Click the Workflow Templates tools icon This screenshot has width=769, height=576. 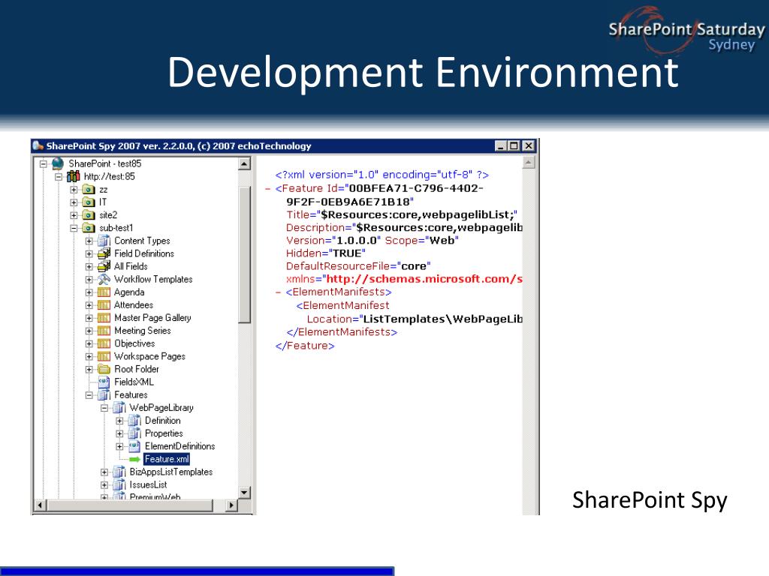point(104,279)
